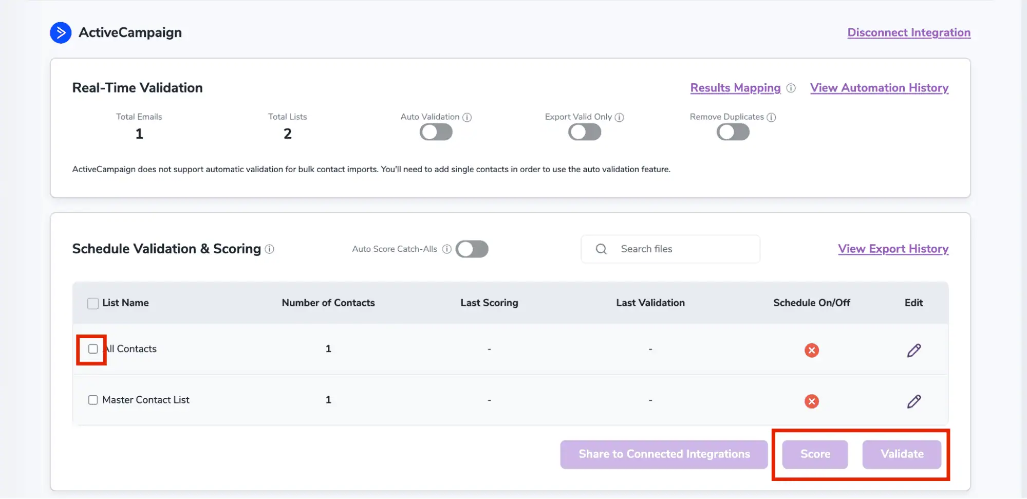This screenshot has width=1027, height=499.
Task: Turn on Remove Duplicates
Action: [x=733, y=132]
